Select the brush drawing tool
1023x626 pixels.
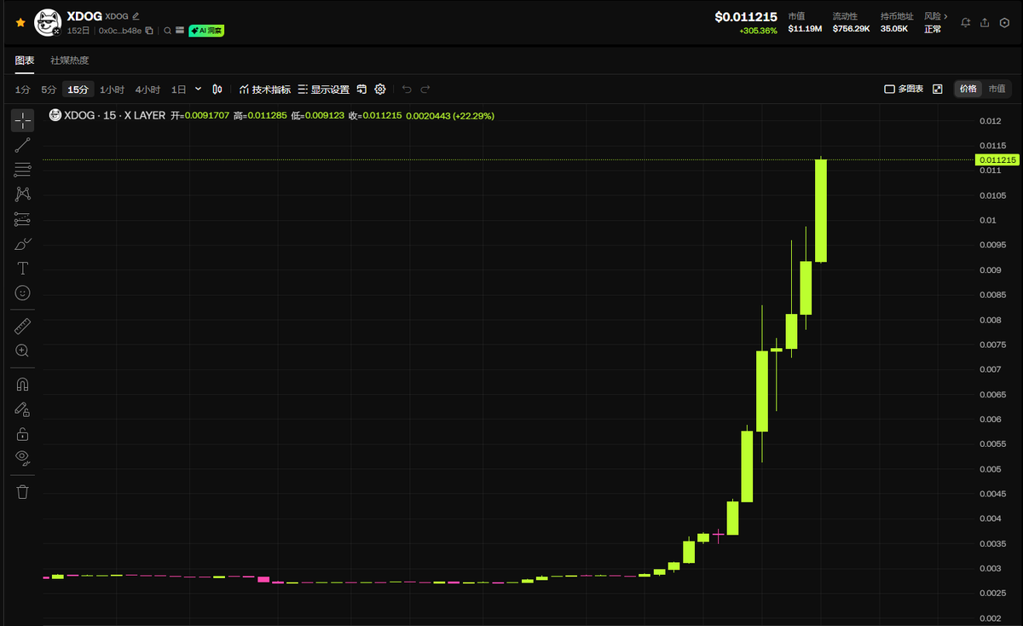pos(23,244)
